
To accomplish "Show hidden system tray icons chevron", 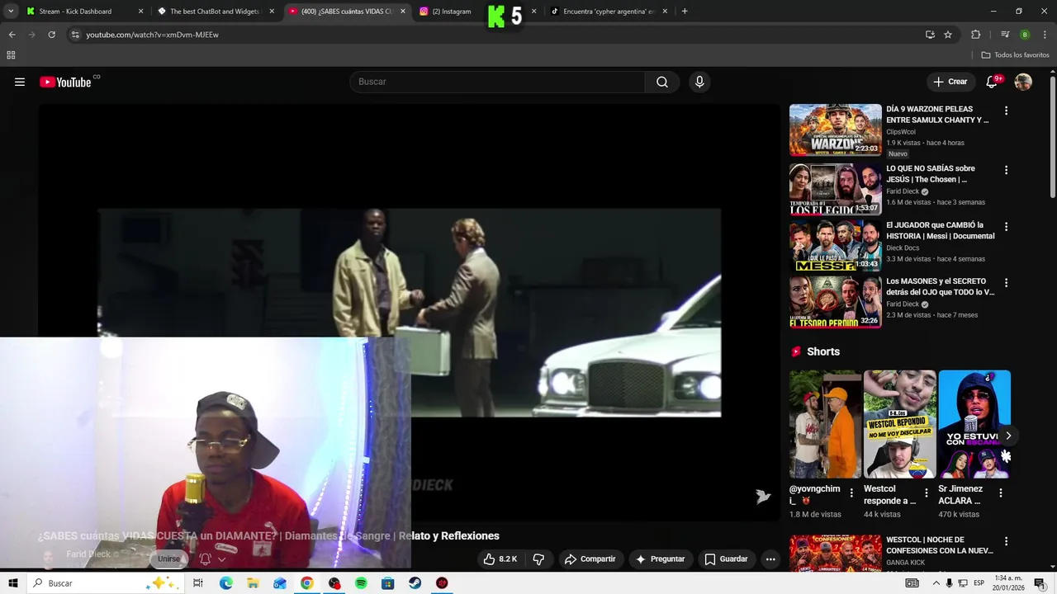I will click(935, 583).
